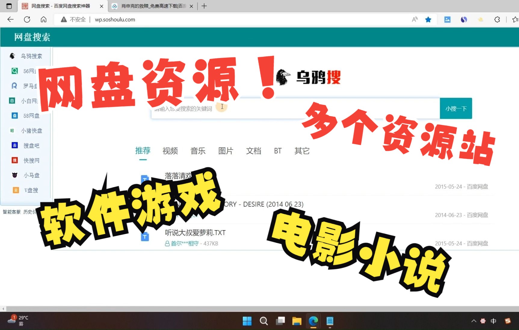Open the Sogou input tray icon
Viewport: 519px width, 330px height.
508,321
